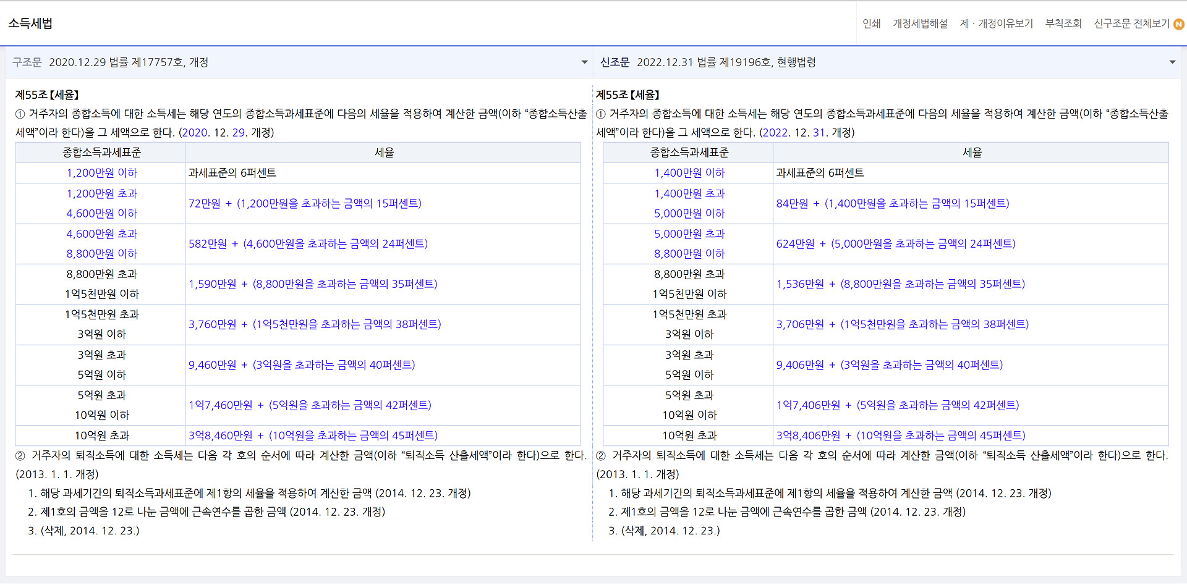
Task: Click the 2022. 12. 31. amendment date link
Action: tap(794, 133)
